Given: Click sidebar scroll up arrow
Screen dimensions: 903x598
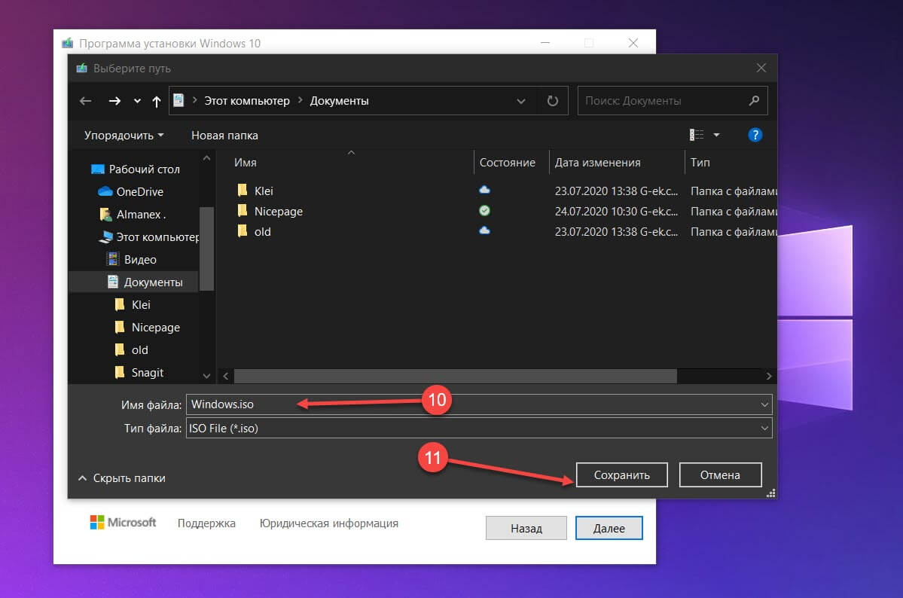Looking at the screenshot, I should (207, 158).
